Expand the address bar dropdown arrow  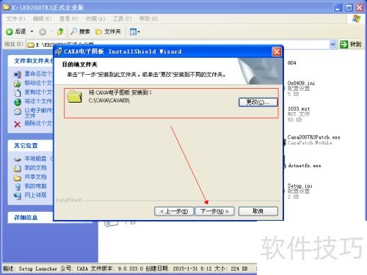click(x=333, y=44)
